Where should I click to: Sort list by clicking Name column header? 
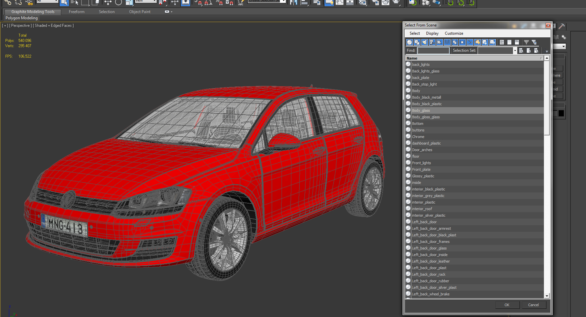click(x=474, y=58)
